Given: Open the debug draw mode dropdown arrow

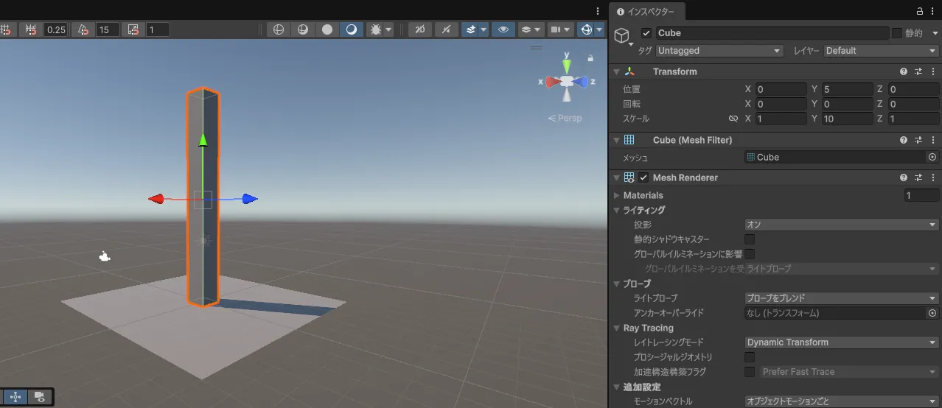Looking at the screenshot, I should (x=388, y=30).
